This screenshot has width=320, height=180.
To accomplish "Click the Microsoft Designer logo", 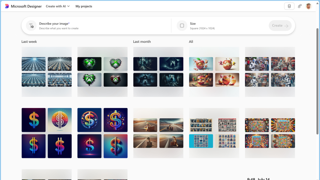I will point(7,6).
